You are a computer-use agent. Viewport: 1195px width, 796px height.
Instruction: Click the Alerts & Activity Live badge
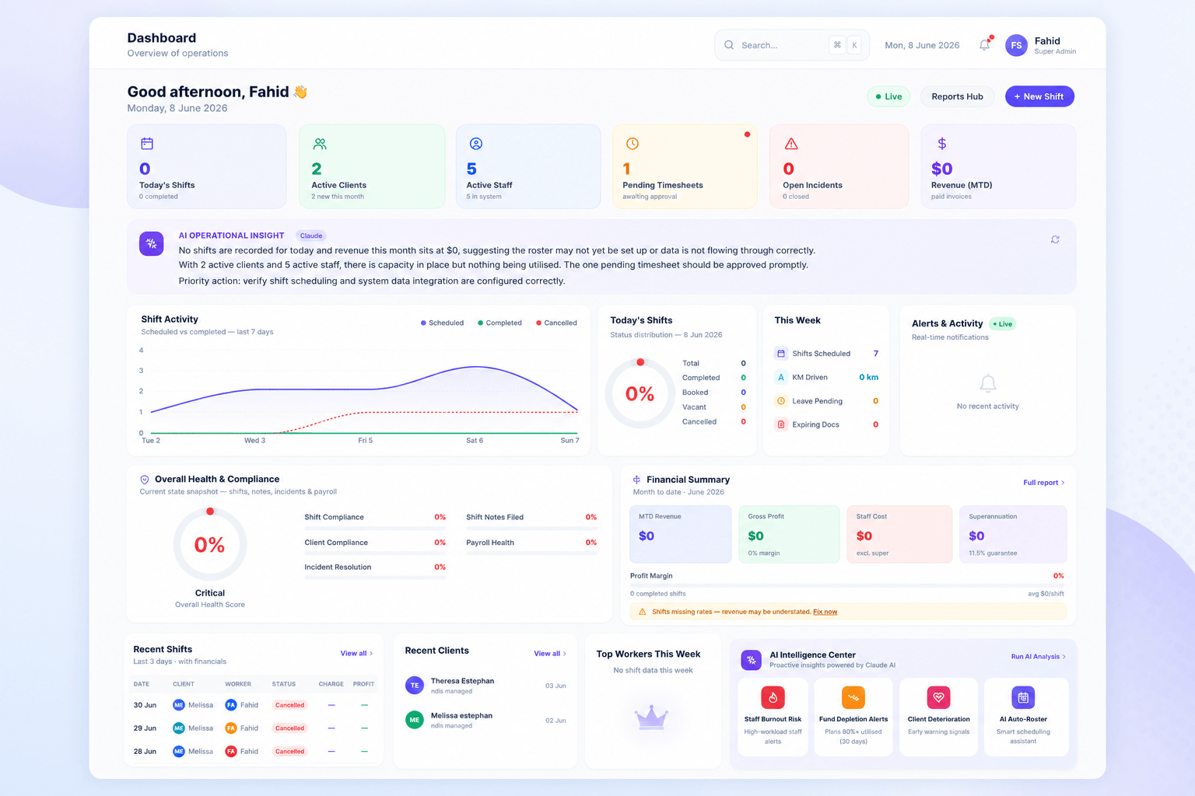point(1003,324)
